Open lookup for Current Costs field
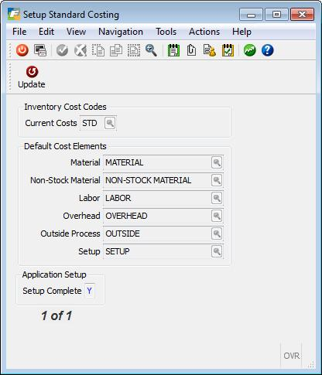This screenshot has width=322, height=375. pyautogui.click(x=110, y=123)
